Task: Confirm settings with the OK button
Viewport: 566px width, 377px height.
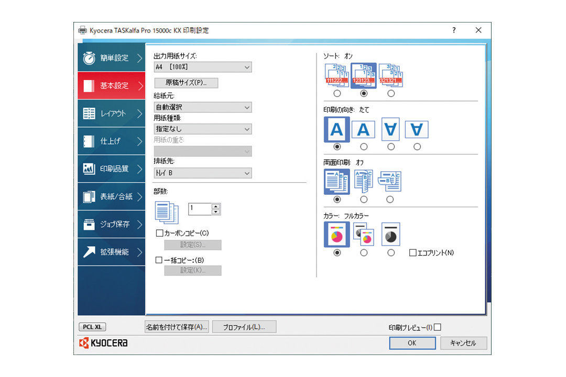Action: [x=412, y=343]
